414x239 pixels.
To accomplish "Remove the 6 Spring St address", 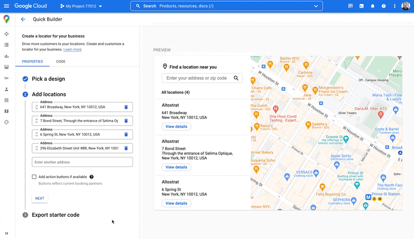I will click(x=126, y=135).
